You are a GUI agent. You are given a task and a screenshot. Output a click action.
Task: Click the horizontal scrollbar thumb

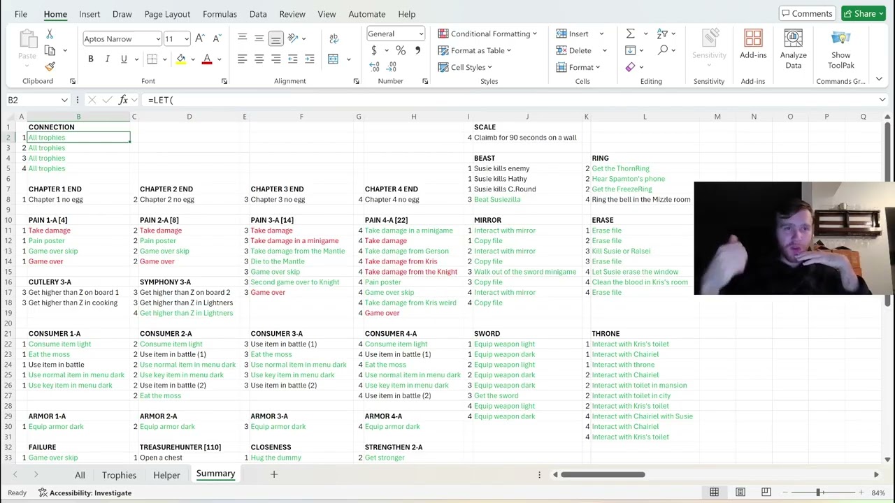[x=603, y=474]
